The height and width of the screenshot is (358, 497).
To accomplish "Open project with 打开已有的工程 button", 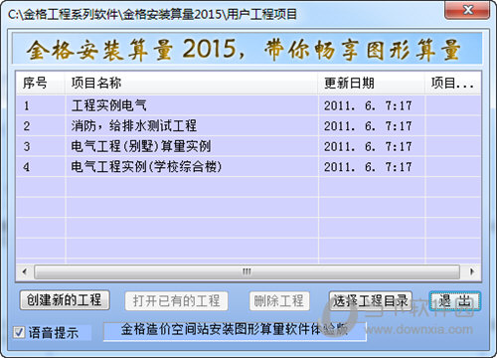I will tap(176, 301).
